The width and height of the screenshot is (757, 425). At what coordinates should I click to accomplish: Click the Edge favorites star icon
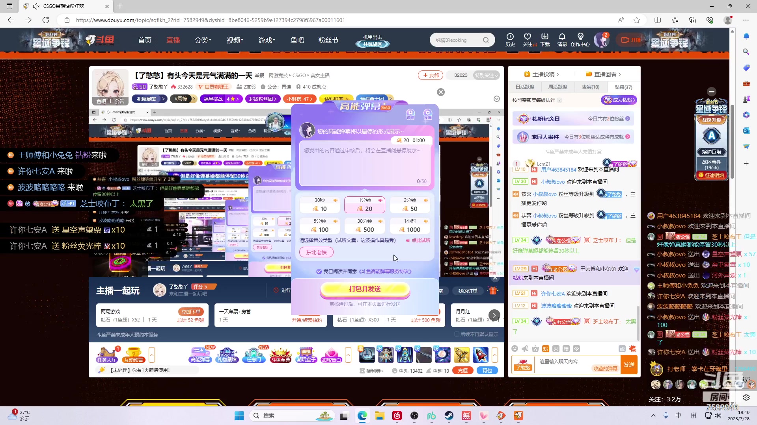637,20
